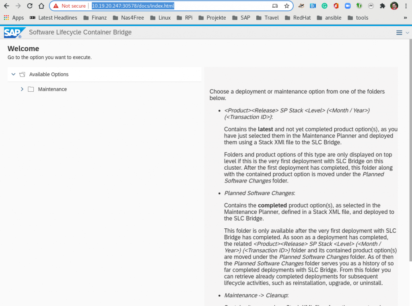Show hidden bookmarks with the overflow chevron
The height and width of the screenshot is (306, 412).
click(405, 18)
